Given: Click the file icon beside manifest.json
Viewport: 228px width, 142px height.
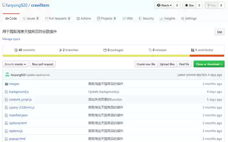Looking at the screenshot, I should pyautogui.click(x=6, y=115).
